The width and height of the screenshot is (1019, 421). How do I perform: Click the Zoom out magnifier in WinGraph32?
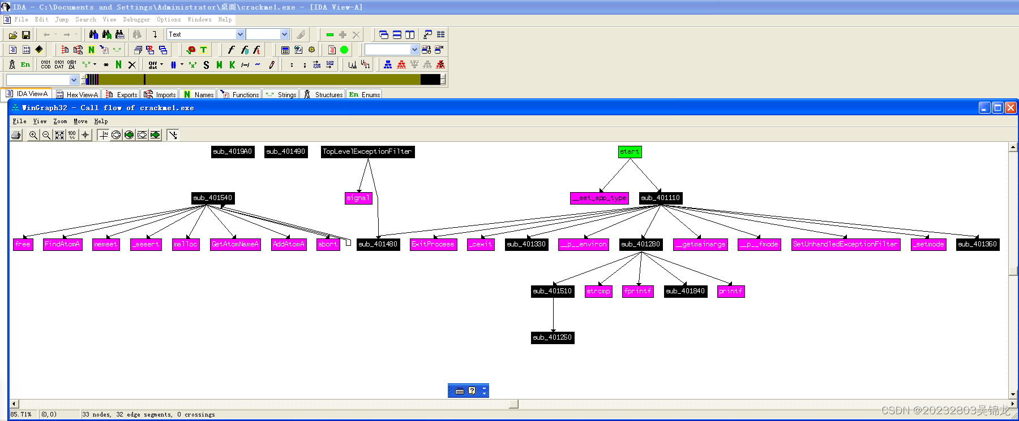pyautogui.click(x=46, y=134)
